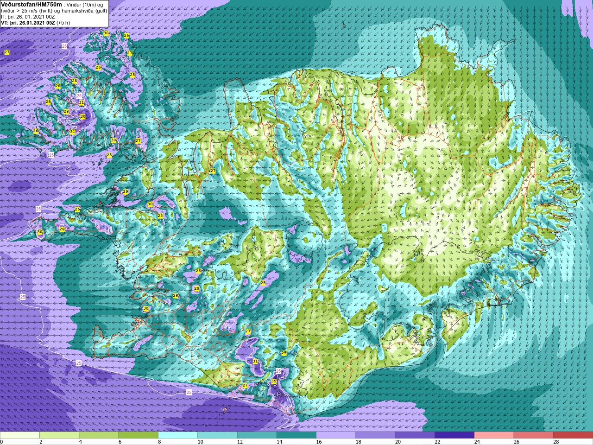This screenshot has width=593, height=445.
Task: Click the 'Veðurstofan/HM750m' title text
Action: tap(32, 4)
